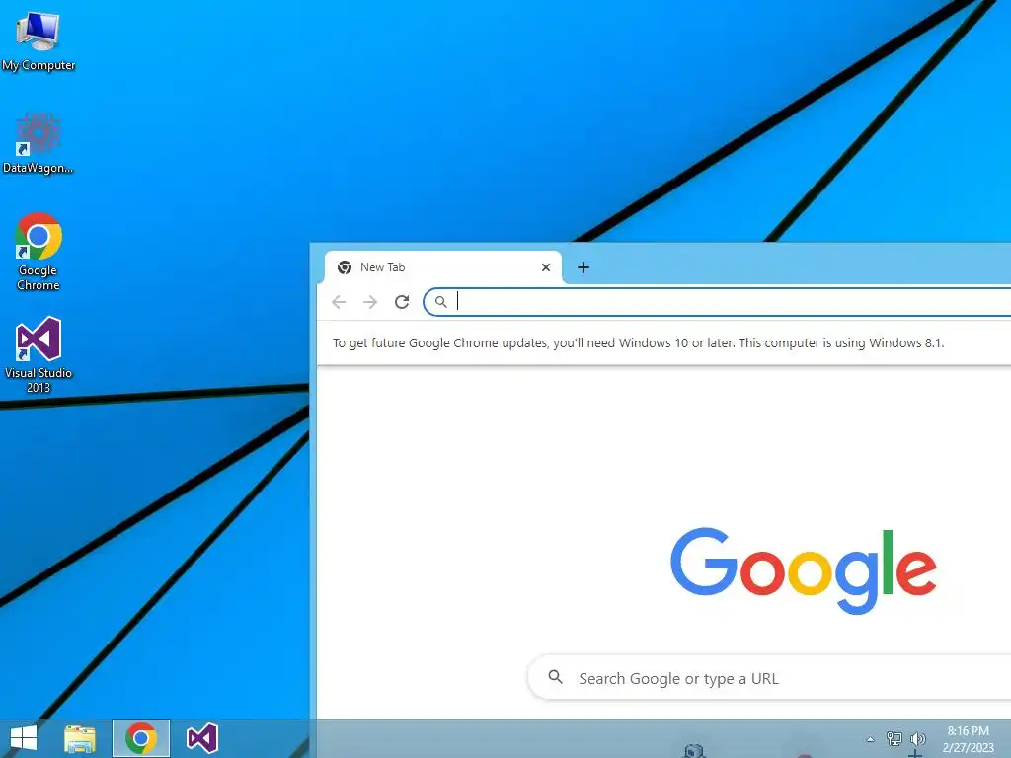
Task: Open the Windows Start button
Action: (x=24, y=738)
